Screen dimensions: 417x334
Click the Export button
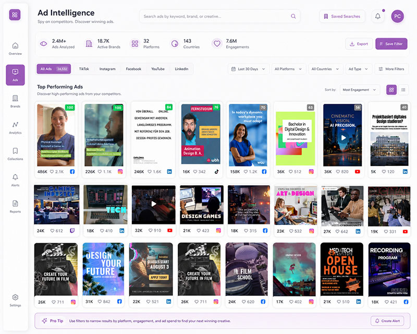pyautogui.click(x=359, y=44)
